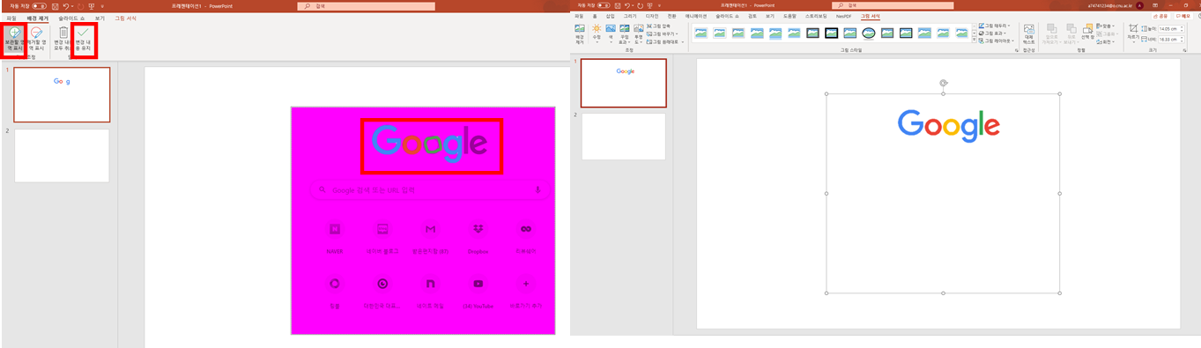Screen dimensions: 1201x348
Task: Click Undo arrow in right window title bar
Action: [x=627, y=5]
